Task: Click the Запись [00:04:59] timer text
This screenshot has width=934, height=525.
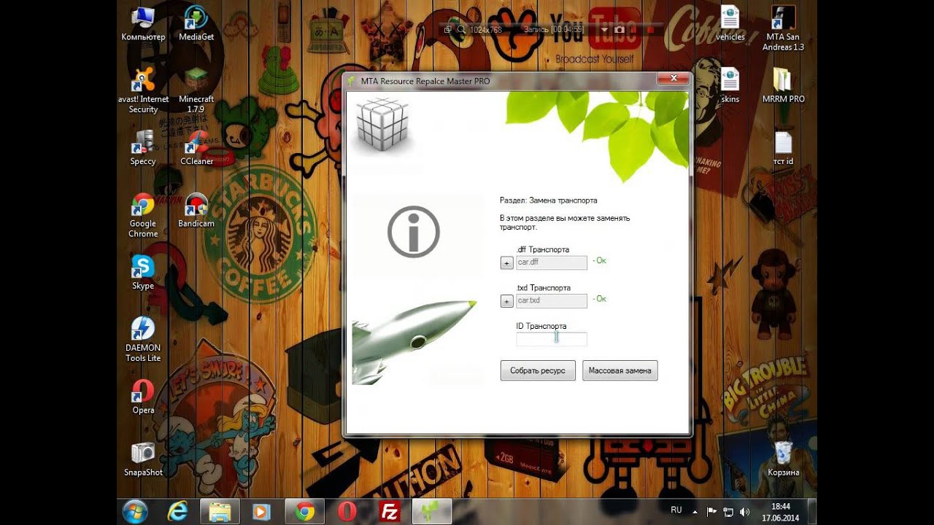Action: tap(554, 29)
